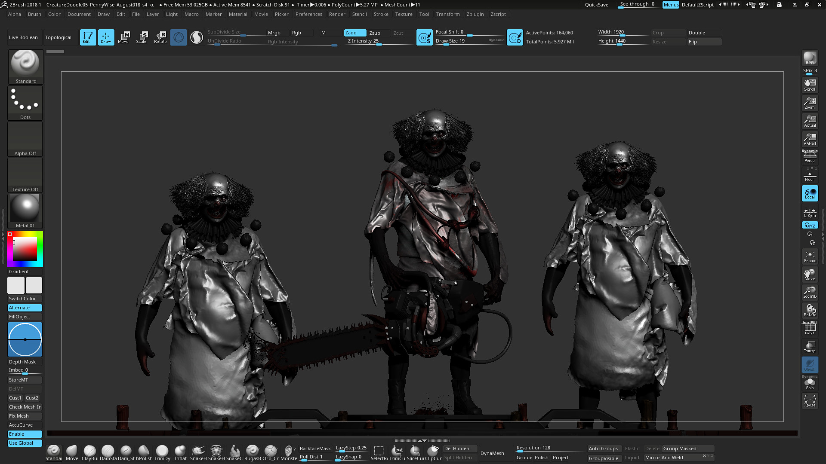Click the Scroll canvas icon
The image size is (826, 464).
(810, 85)
